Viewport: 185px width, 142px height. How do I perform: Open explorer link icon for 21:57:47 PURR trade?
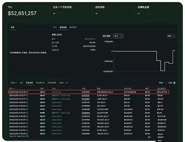pos(27,113)
